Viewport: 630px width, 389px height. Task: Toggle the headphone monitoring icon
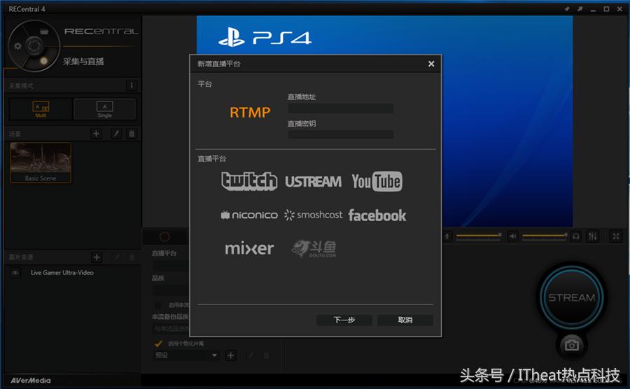point(576,236)
